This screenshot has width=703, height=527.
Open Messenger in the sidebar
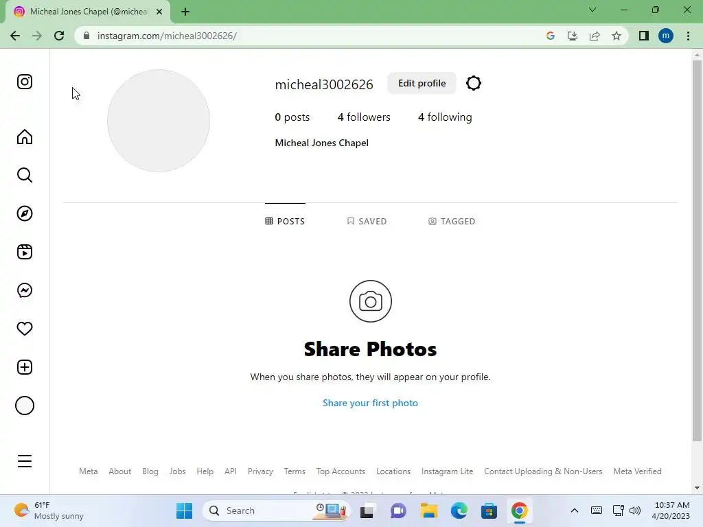coord(25,290)
